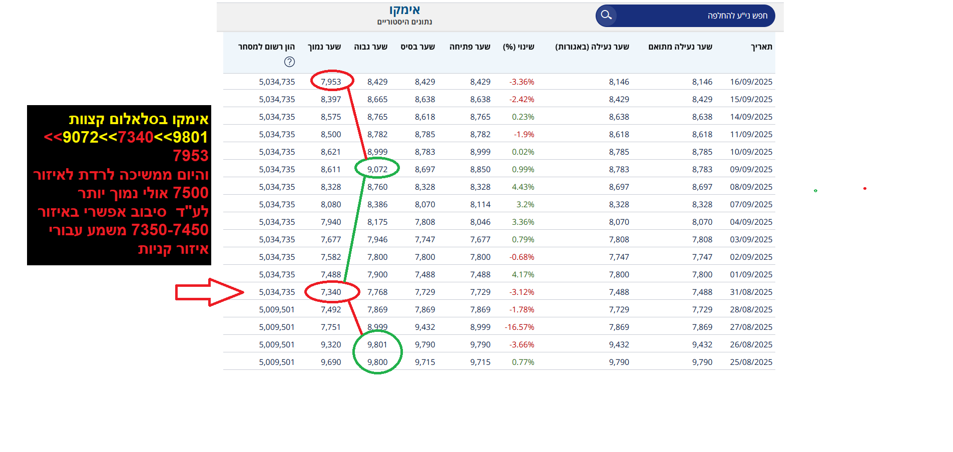The height and width of the screenshot is (452, 953).
Task: Select the 27/08/2025 date cell
Action: coord(751,327)
